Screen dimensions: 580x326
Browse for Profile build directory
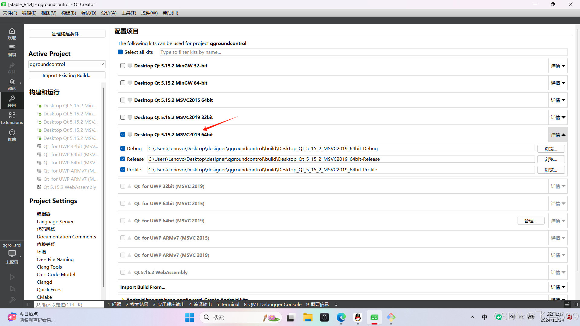click(x=551, y=170)
